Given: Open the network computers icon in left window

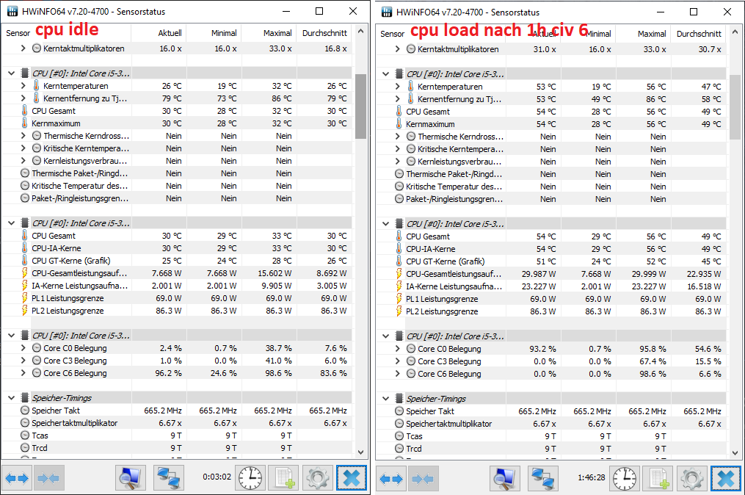Looking at the screenshot, I should point(169,477).
